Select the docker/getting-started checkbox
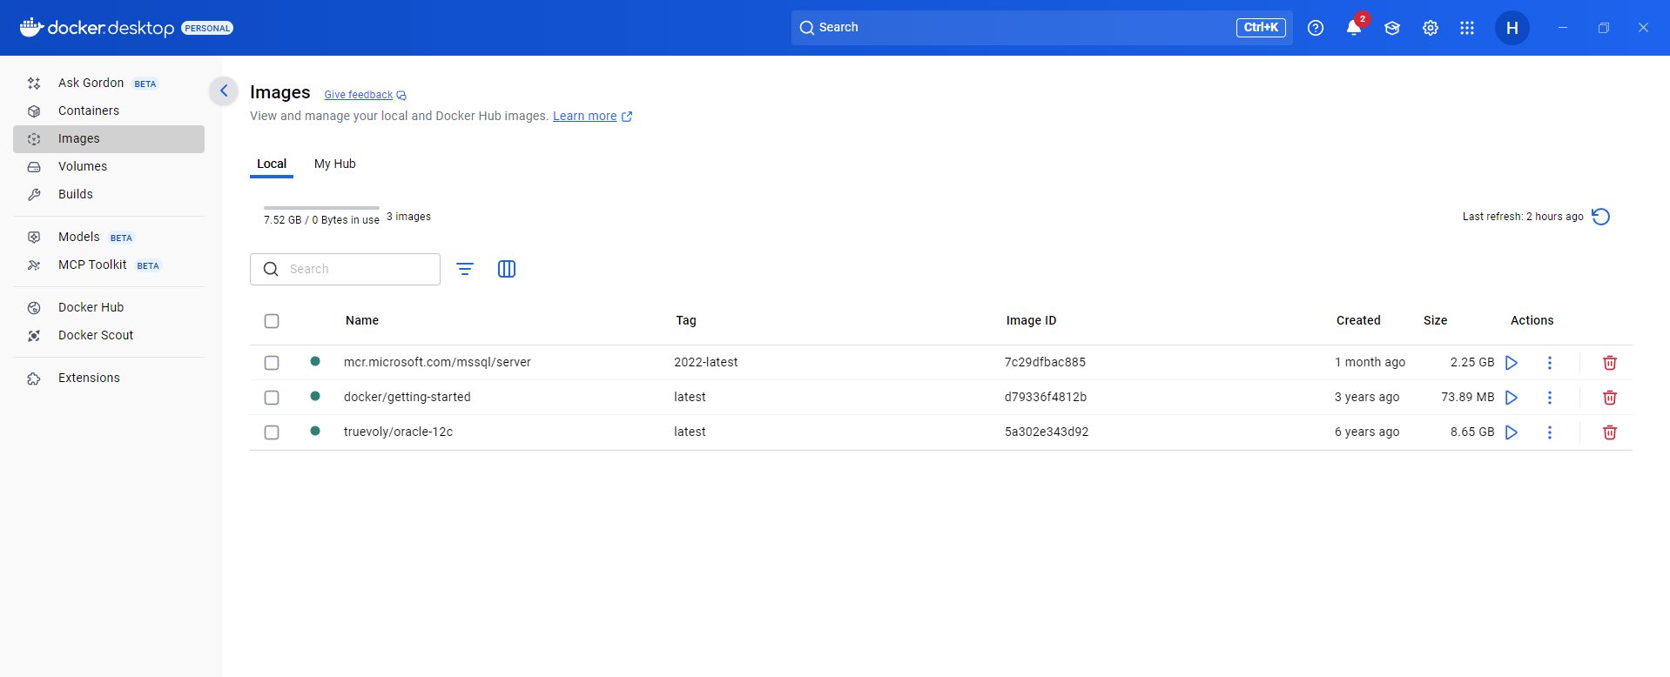 pos(272,398)
